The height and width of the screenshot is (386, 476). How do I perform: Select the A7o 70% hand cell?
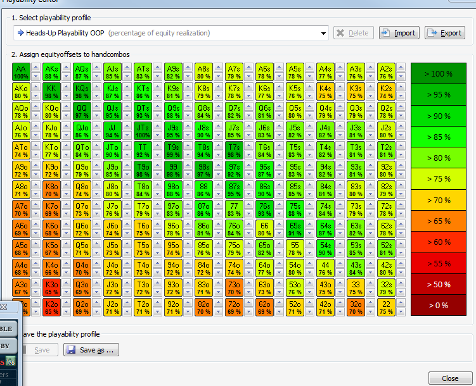tap(22, 209)
